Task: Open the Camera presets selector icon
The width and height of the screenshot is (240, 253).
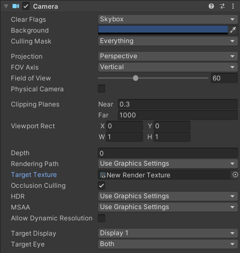Action: [222, 6]
